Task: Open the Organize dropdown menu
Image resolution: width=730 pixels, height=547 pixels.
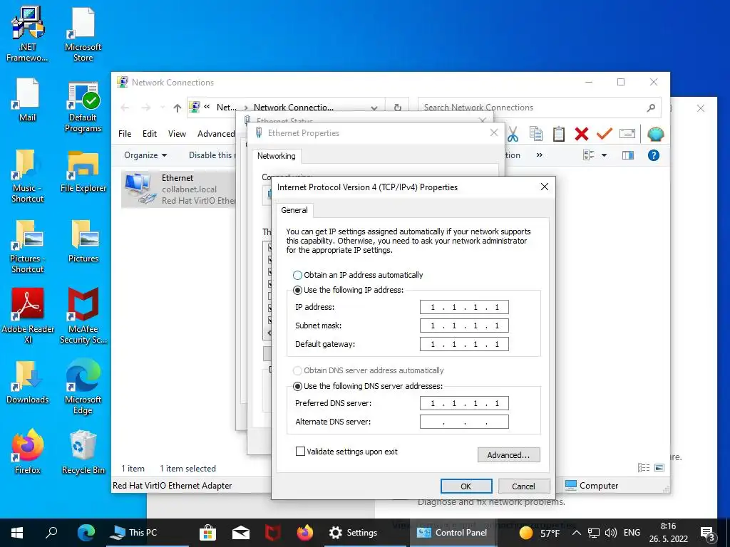Action: pos(145,155)
